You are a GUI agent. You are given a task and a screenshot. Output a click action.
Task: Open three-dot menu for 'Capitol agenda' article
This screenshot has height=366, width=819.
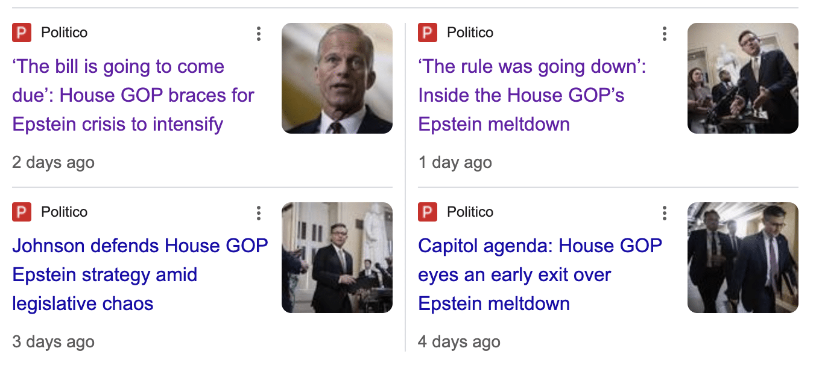665,212
